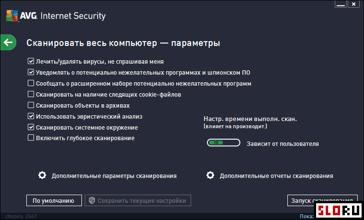Viewport: 364px width, 220px height.
Task: Disable Использовать эвристический анализ checkbox
Action: coord(31,116)
